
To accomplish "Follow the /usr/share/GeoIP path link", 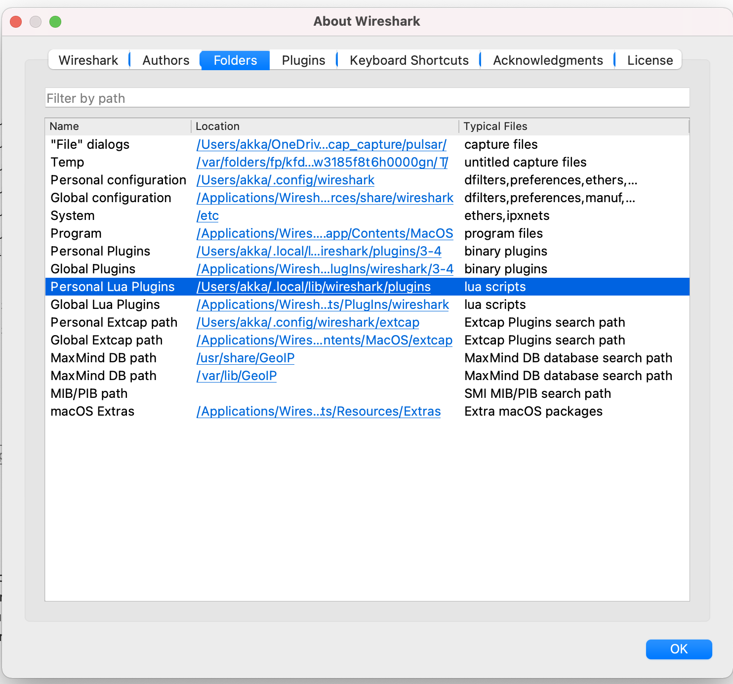I will point(245,358).
